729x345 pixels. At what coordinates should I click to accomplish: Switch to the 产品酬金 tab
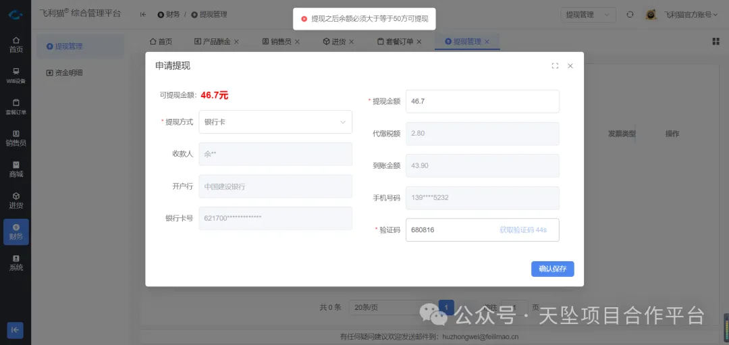click(212, 42)
